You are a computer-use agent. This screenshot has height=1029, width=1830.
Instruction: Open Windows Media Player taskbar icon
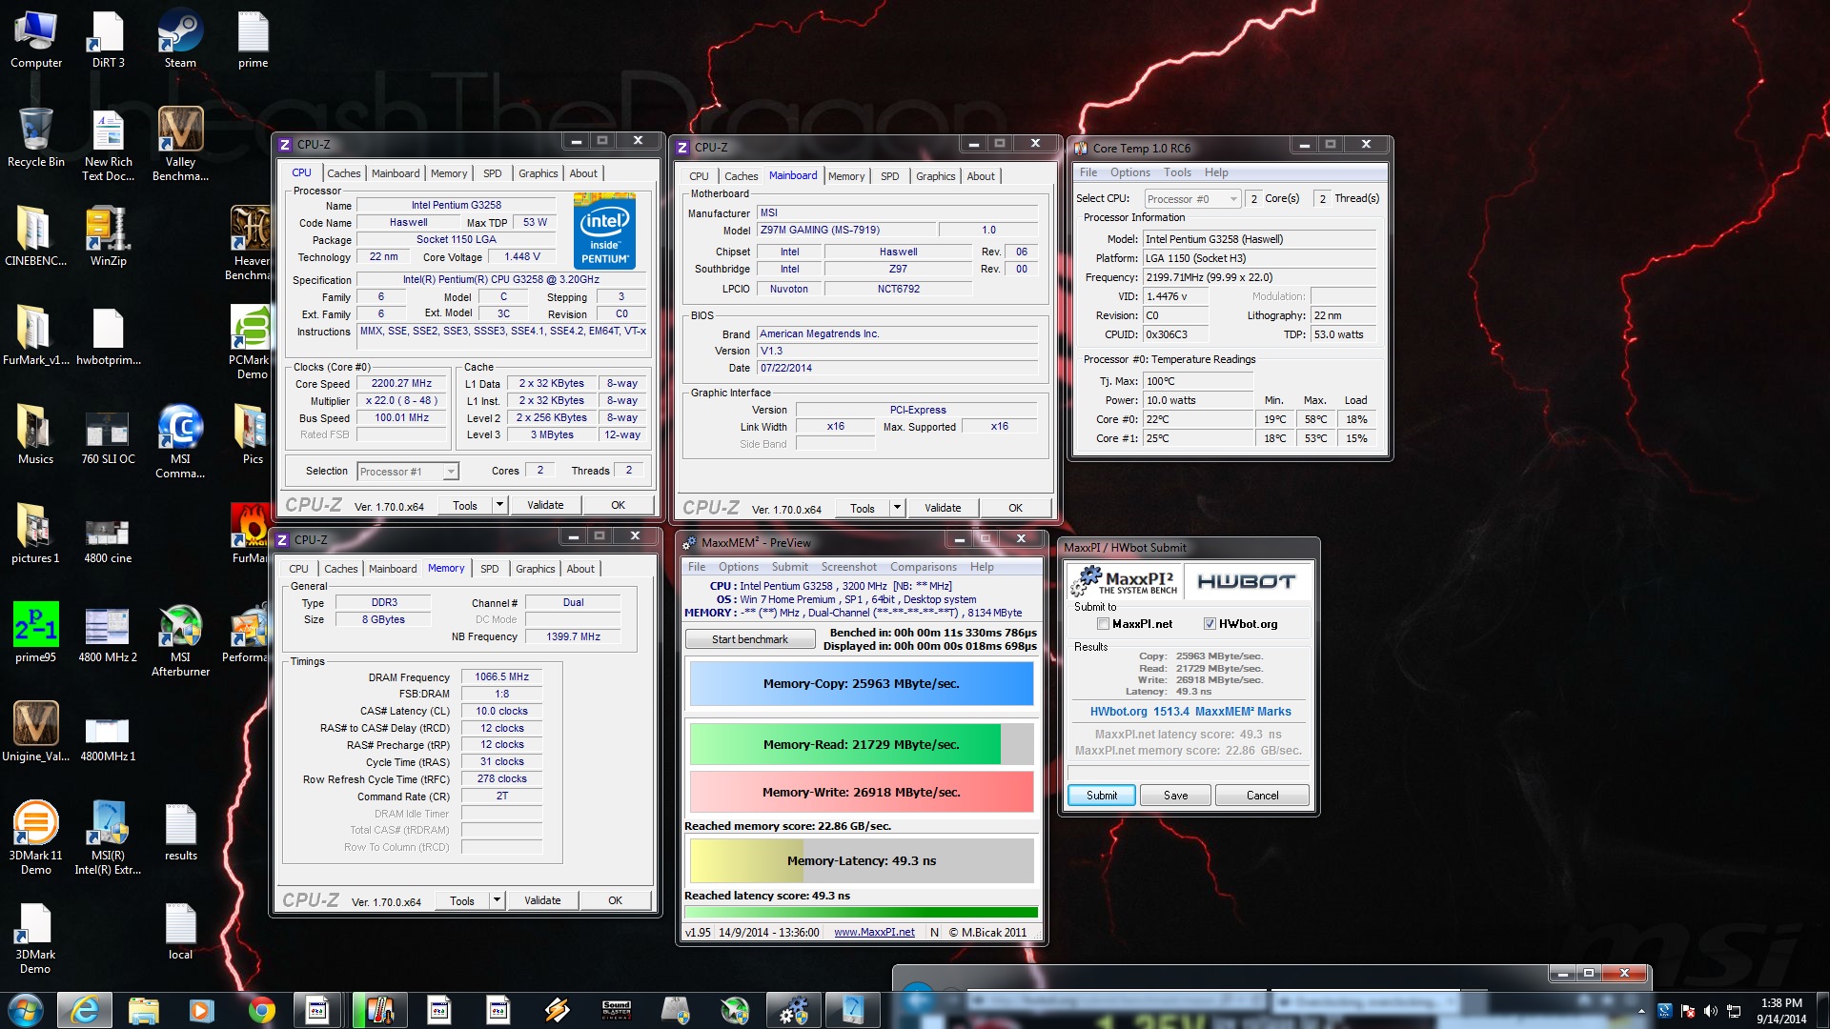coord(201,1010)
